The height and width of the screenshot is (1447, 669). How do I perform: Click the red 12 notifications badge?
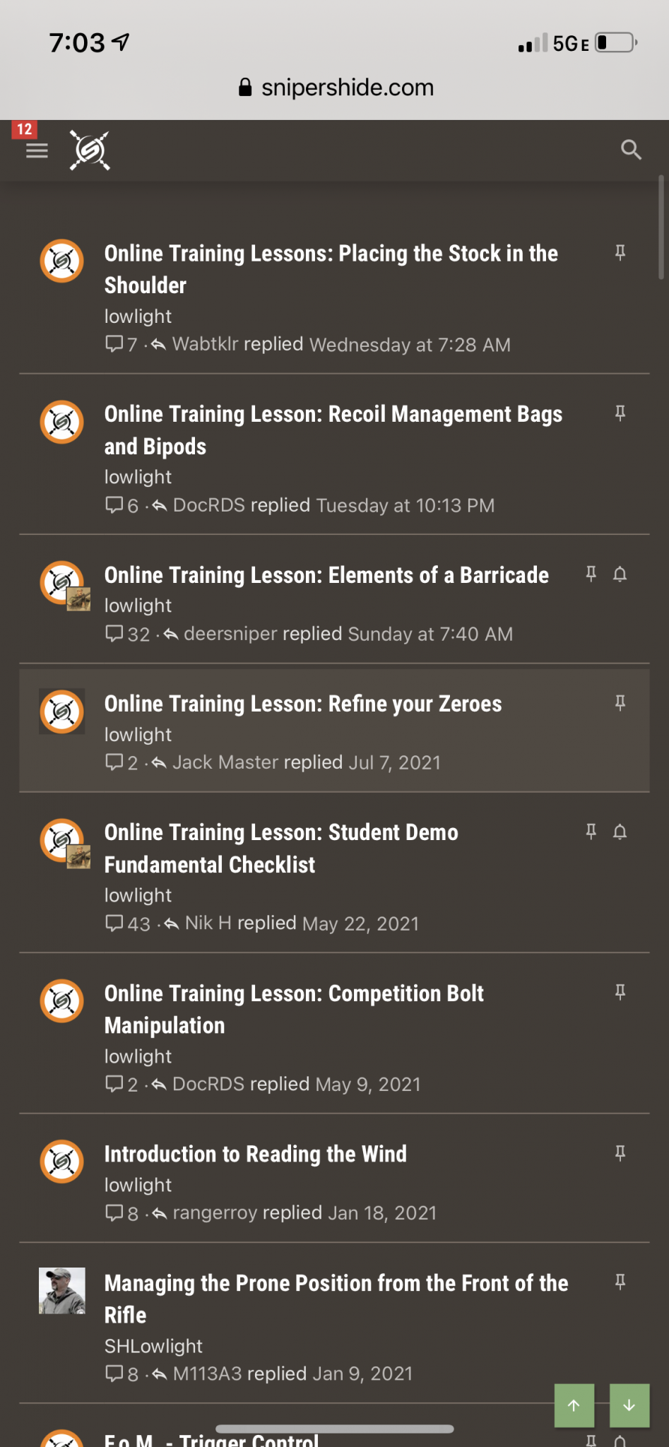25,129
